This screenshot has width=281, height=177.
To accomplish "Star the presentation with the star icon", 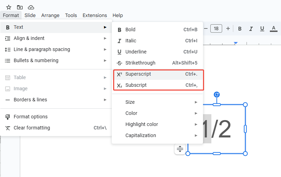I will pos(9,7).
